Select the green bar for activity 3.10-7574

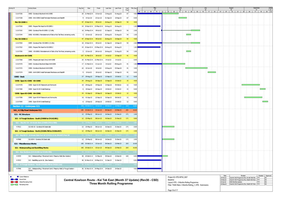point(212,72)
